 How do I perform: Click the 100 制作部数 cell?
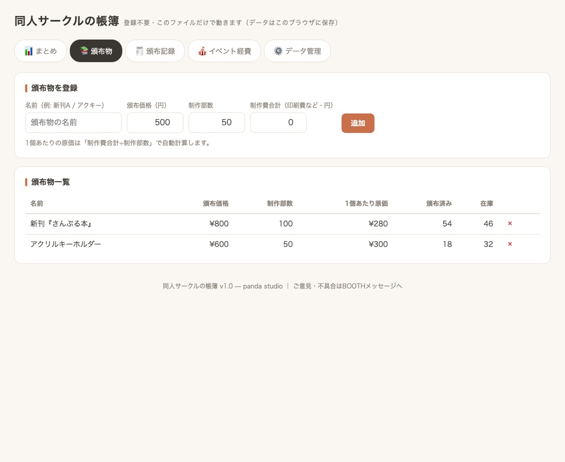coord(286,224)
